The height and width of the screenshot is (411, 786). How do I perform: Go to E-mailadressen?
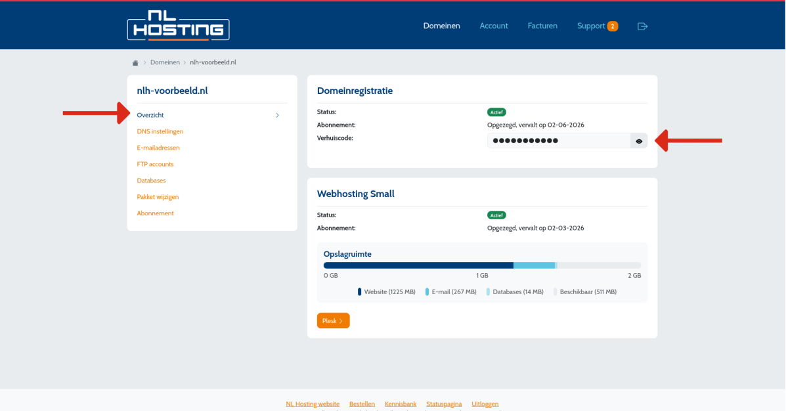point(158,148)
